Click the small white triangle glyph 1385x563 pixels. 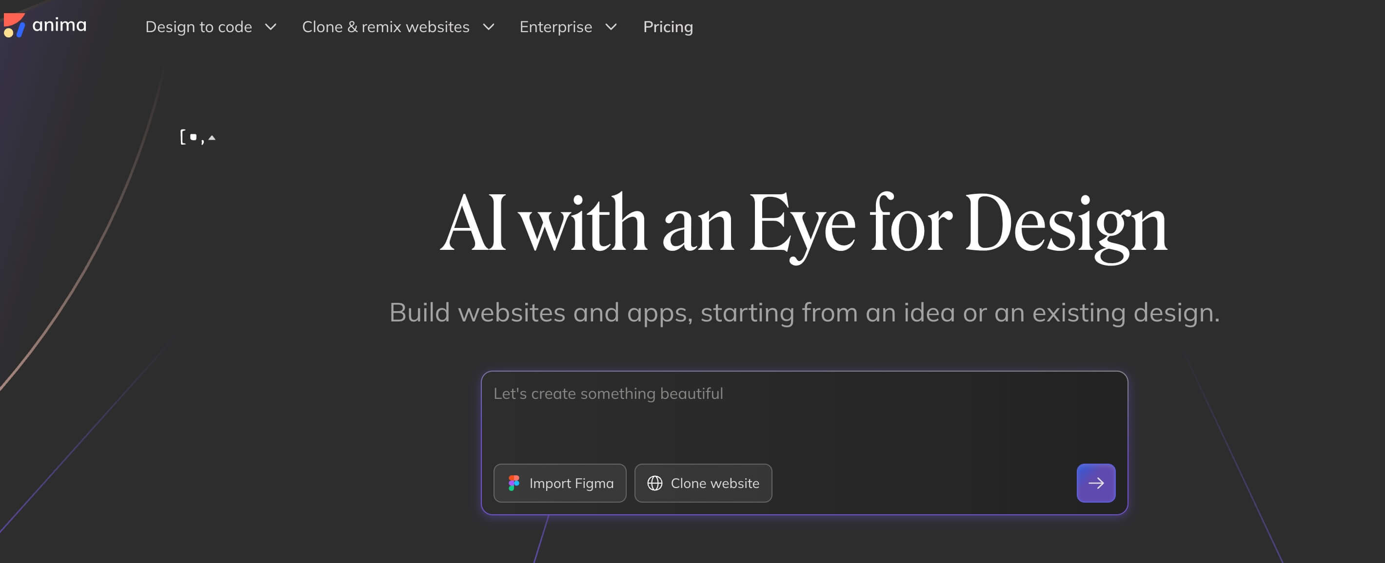pos(212,138)
